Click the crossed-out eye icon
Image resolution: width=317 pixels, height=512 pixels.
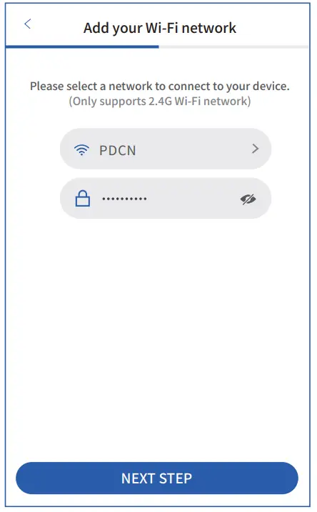(248, 199)
